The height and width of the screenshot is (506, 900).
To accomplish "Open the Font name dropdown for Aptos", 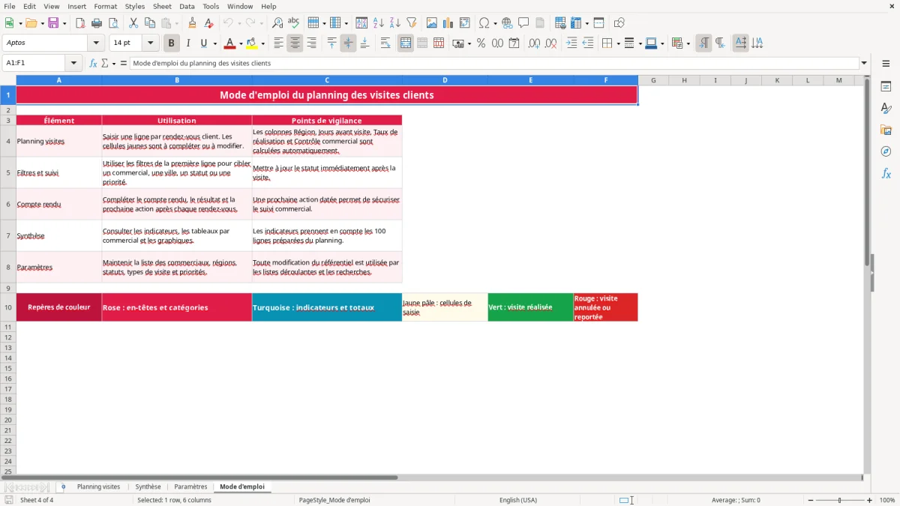I will (97, 43).
